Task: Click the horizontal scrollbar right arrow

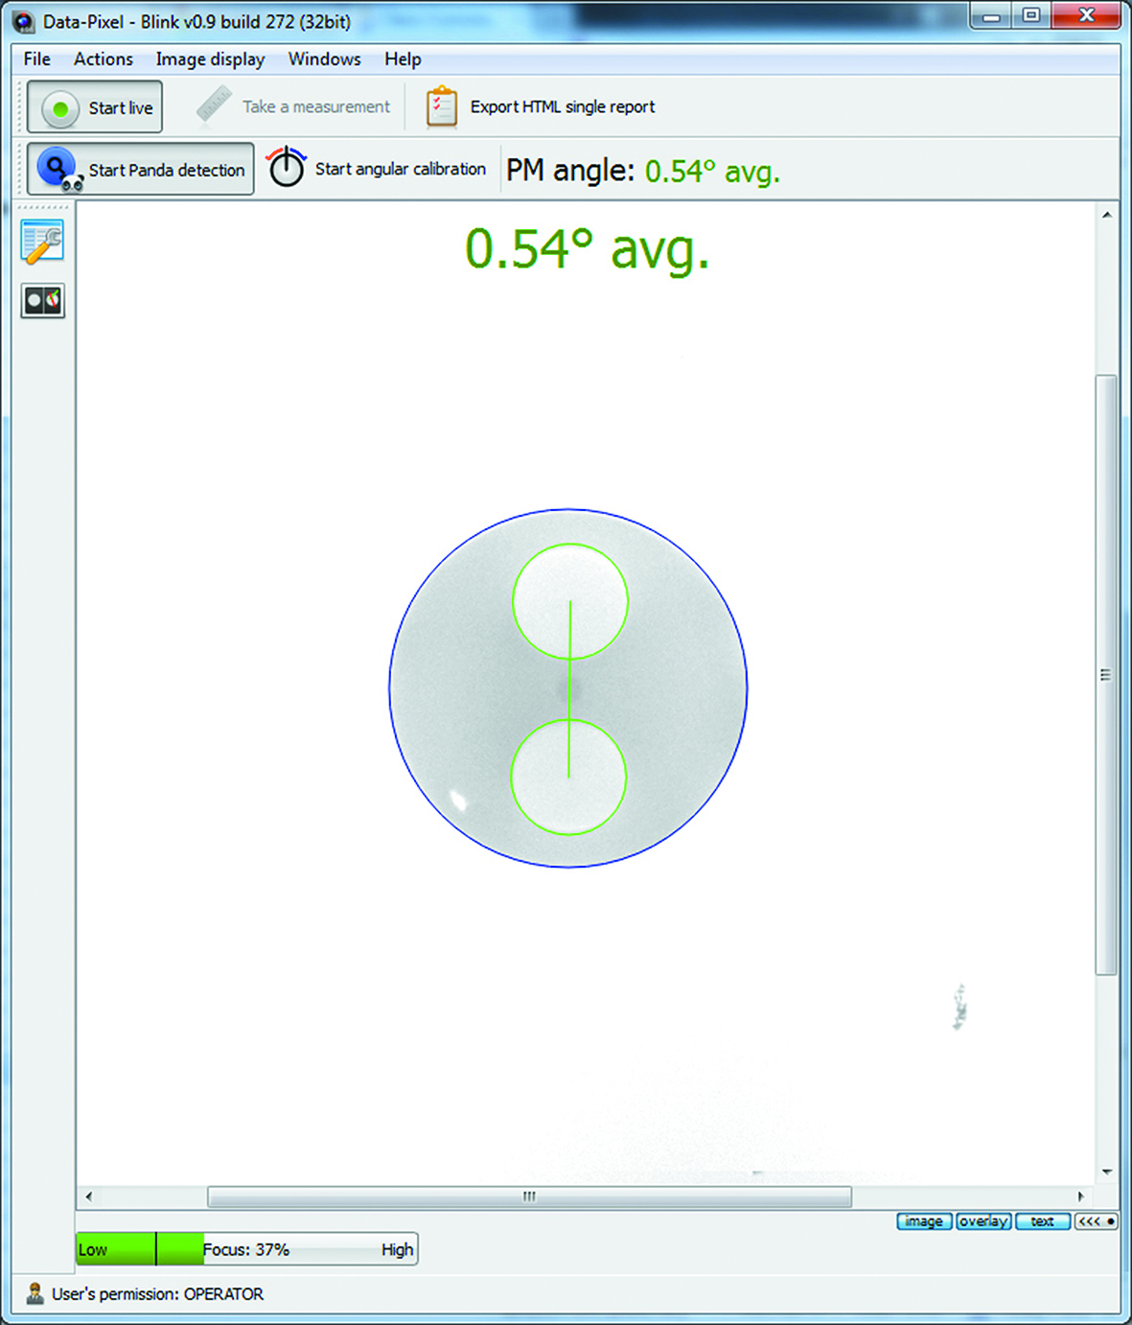Action: (1081, 1197)
